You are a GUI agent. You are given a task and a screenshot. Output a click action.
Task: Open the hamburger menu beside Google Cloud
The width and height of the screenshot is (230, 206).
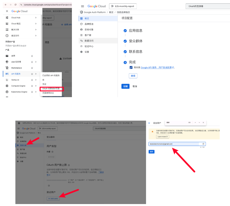[83, 6]
